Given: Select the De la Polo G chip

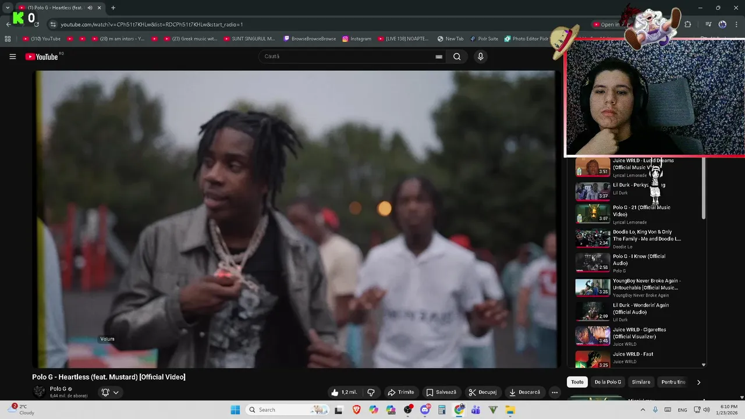Looking at the screenshot, I should (x=608, y=382).
